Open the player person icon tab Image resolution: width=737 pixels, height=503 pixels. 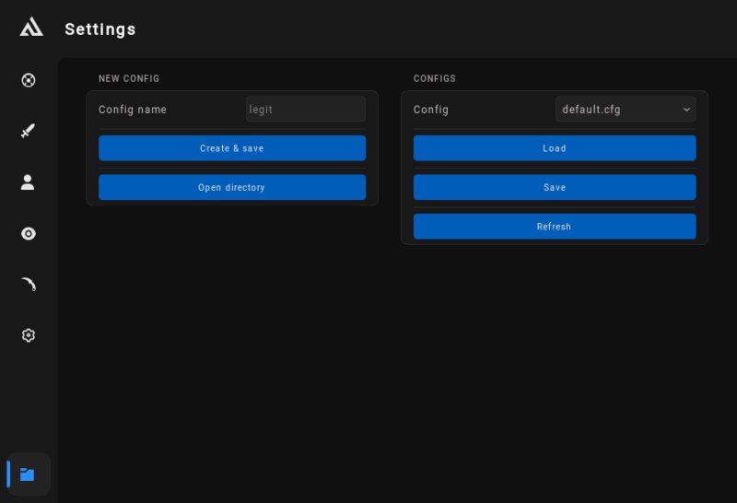click(29, 182)
